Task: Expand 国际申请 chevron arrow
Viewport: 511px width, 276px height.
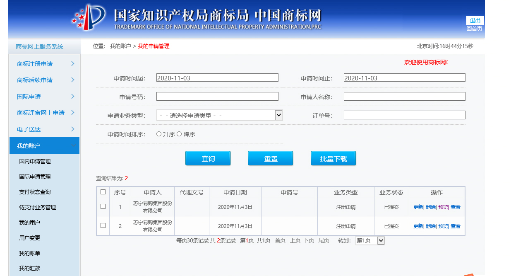Action: pyautogui.click(x=73, y=96)
